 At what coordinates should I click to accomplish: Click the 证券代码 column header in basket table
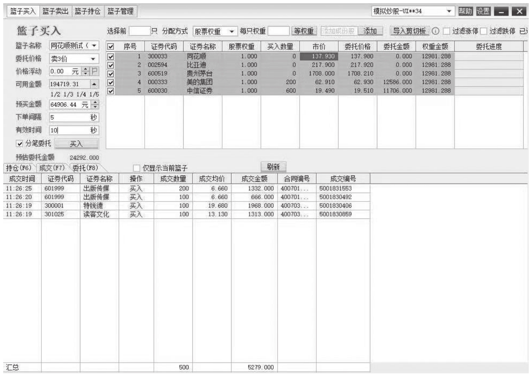coord(164,47)
